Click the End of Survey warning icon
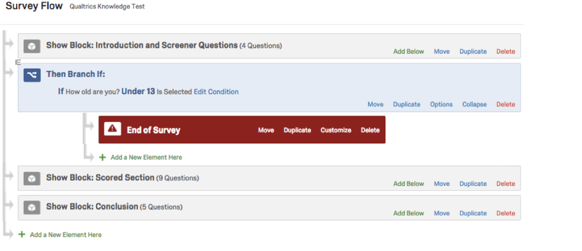The width and height of the screenshot is (582, 251). coord(112,129)
